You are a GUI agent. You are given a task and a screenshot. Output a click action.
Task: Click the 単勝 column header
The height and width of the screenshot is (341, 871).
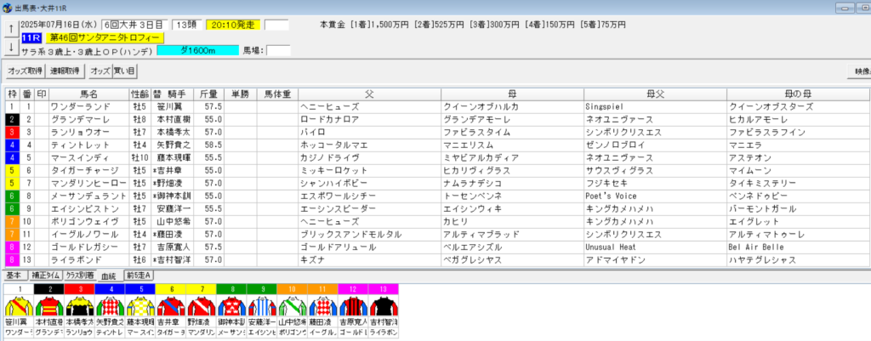pos(240,94)
